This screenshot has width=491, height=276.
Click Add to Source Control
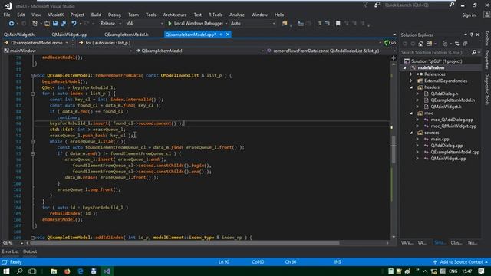[461, 262]
